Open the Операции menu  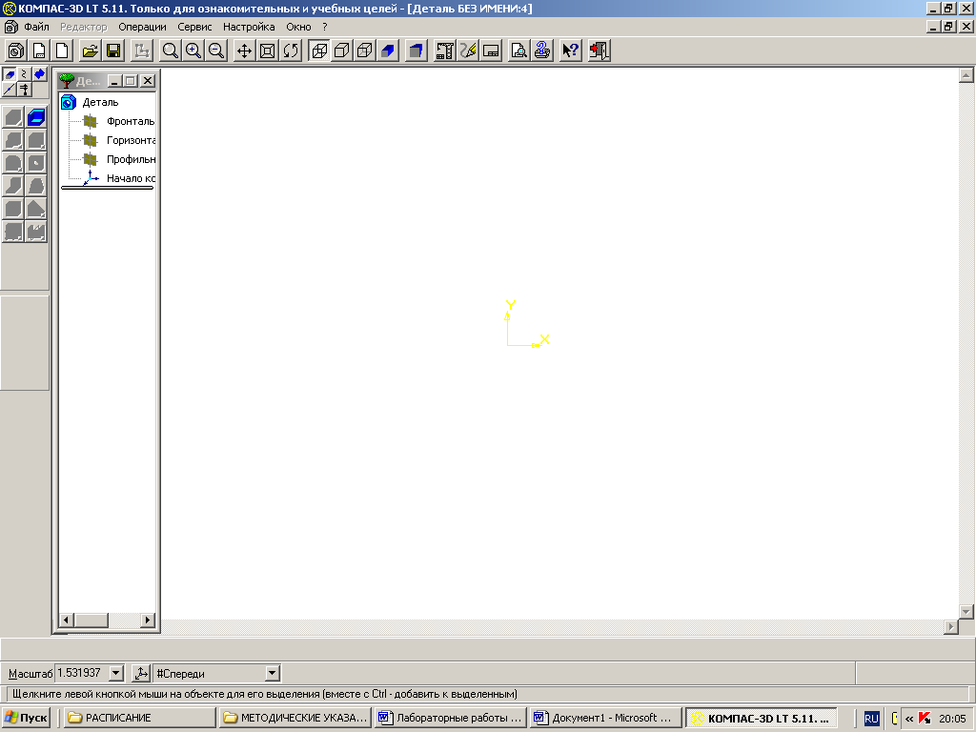pyautogui.click(x=143, y=27)
